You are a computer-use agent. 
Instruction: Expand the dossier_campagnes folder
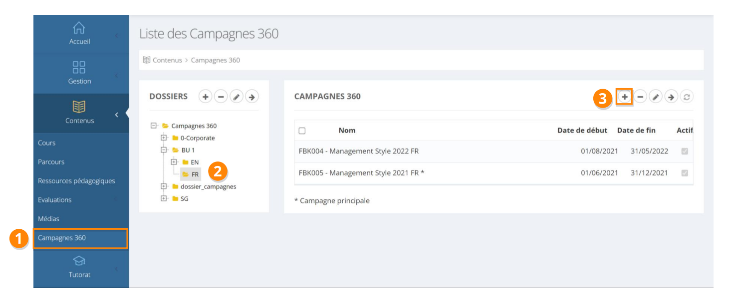click(164, 186)
